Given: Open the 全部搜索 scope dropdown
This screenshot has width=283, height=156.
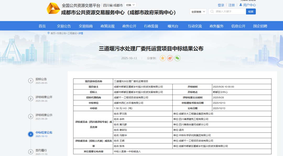Looking at the screenshot, I should click(x=198, y=11).
